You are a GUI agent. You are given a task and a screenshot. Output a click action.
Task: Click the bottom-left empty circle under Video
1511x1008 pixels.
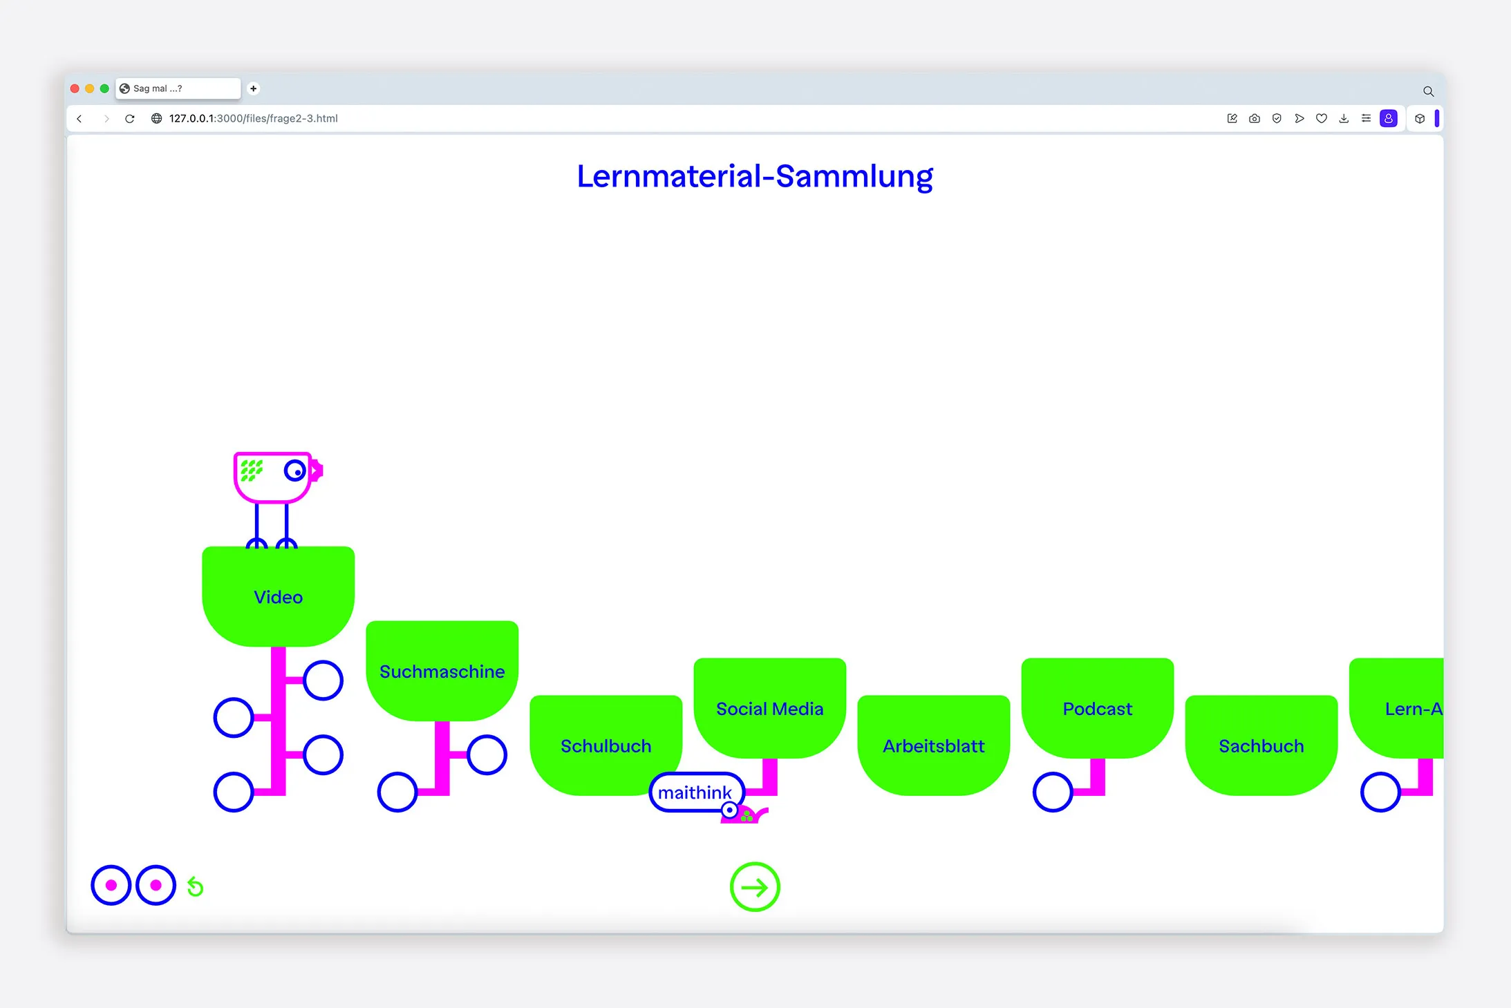pyautogui.click(x=234, y=792)
